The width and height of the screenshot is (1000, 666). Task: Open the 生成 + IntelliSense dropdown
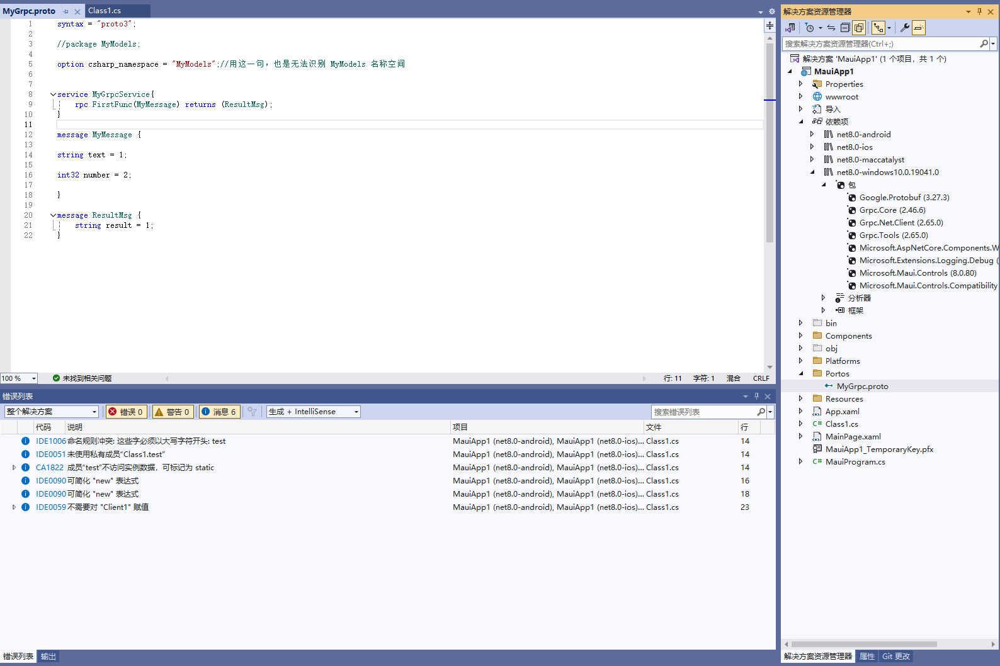313,412
